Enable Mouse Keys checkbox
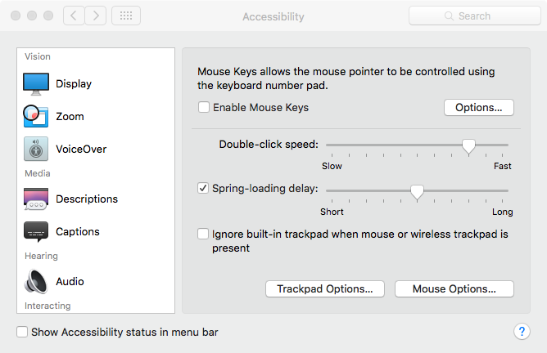Viewport: 547px width, 353px height. (x=204, y=107)
